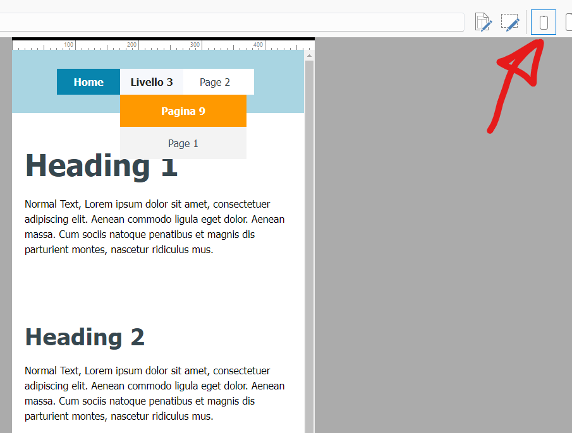
Task: Click the address input field at top
Action: pyautogui.click(x=232, y=22)
